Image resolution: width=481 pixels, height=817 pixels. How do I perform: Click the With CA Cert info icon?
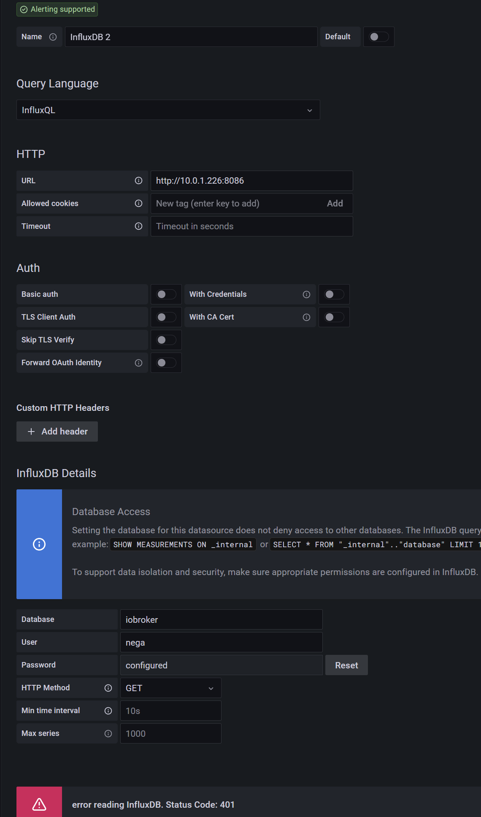coord(306,317)
